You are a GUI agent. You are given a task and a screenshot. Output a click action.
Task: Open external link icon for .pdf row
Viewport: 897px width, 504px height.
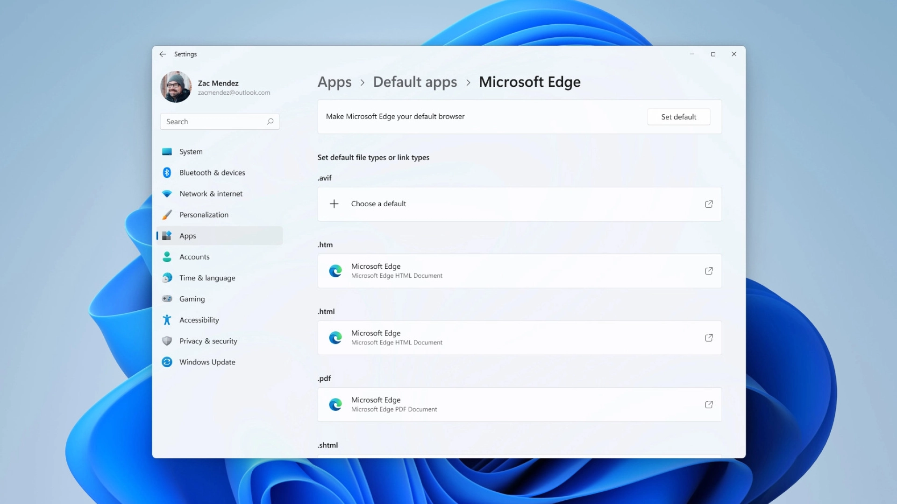[709, 404]
